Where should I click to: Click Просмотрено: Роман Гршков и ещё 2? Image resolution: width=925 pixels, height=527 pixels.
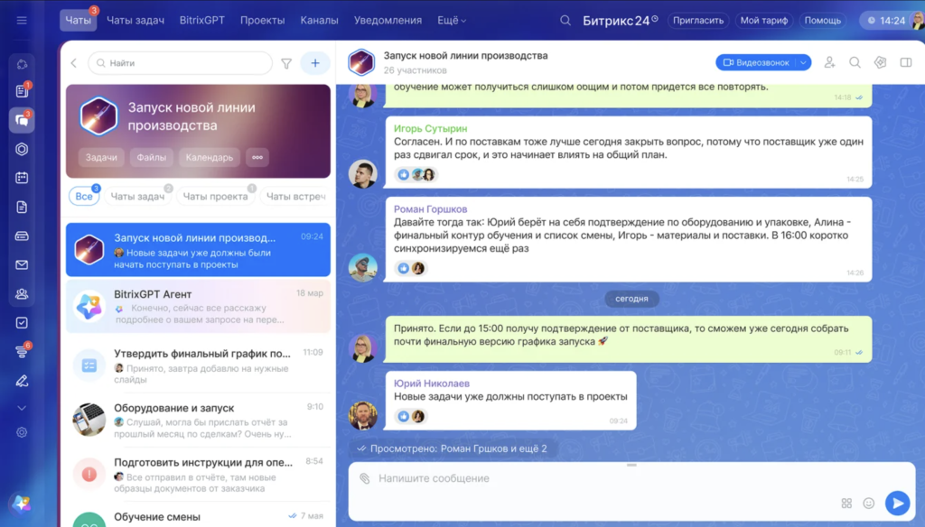click(452, 448)
